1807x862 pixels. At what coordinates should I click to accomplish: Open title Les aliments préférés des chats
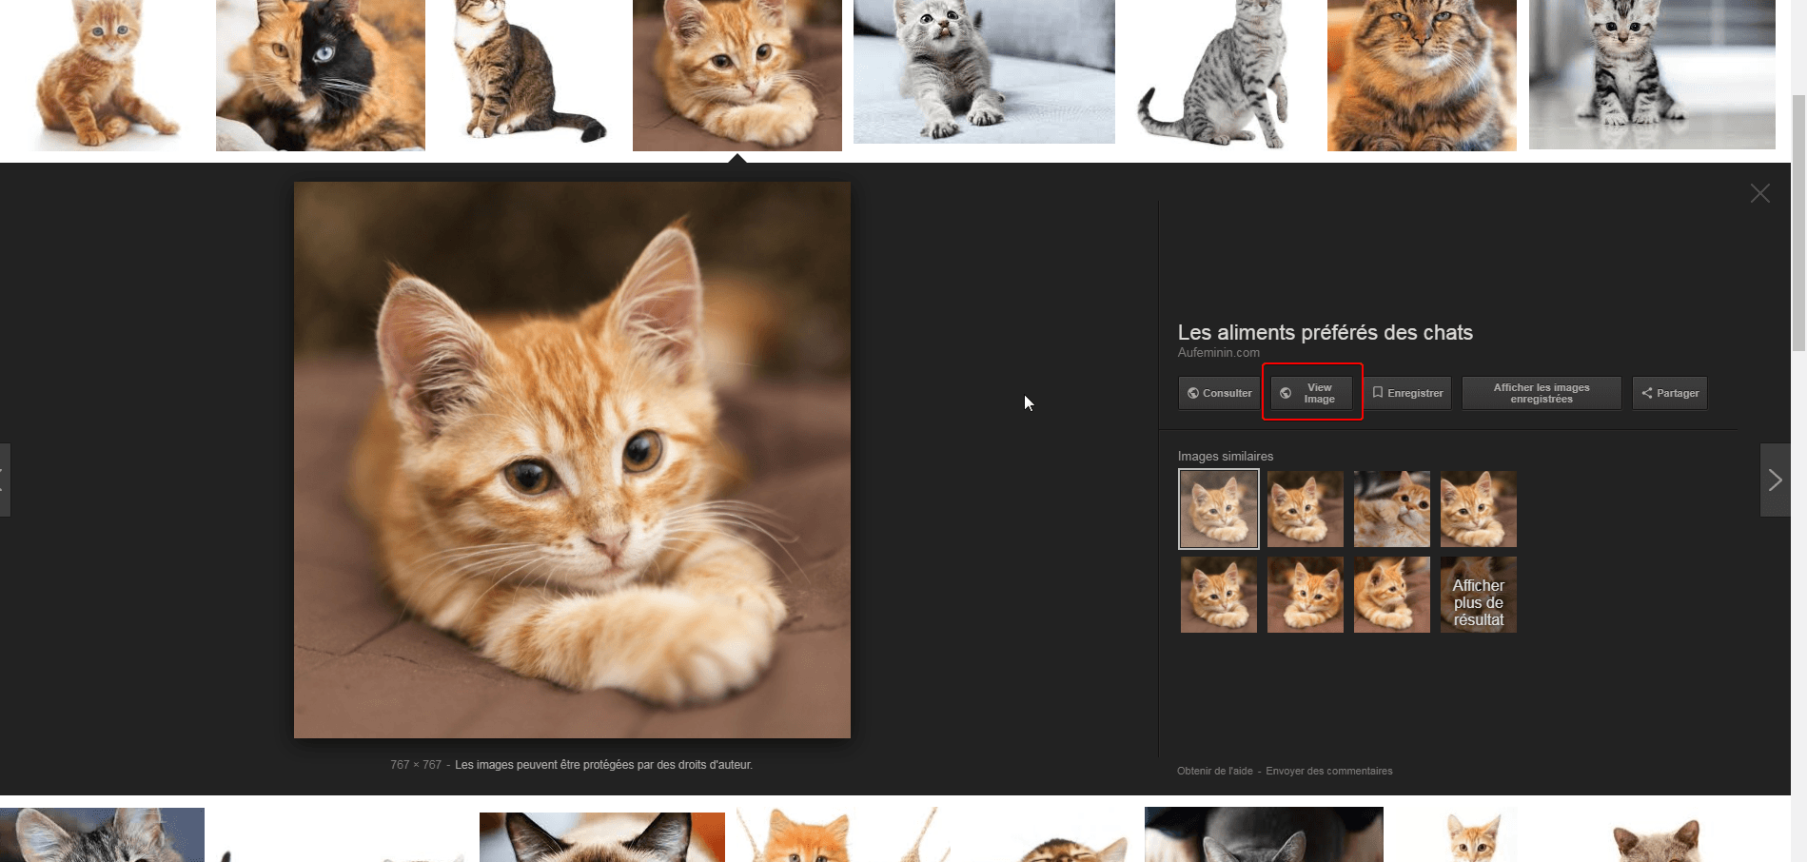[1325, 332]
